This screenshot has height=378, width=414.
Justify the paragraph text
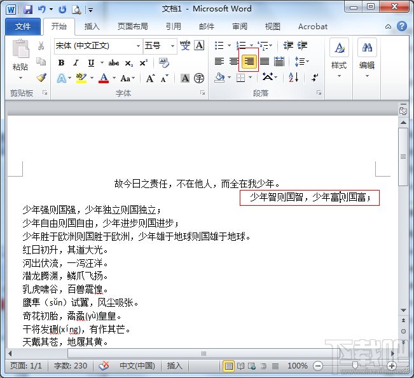(265, 62)
